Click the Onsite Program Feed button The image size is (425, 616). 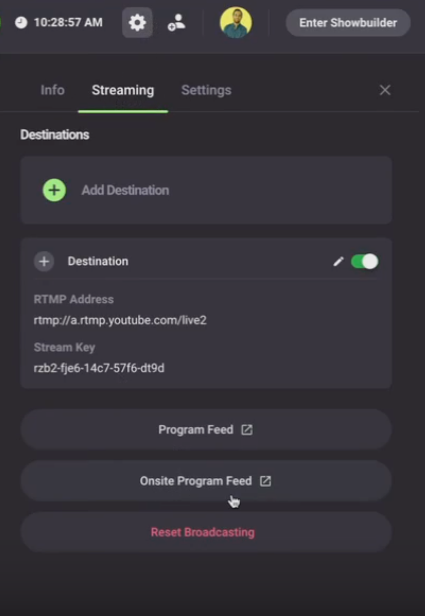pos(206,481)
